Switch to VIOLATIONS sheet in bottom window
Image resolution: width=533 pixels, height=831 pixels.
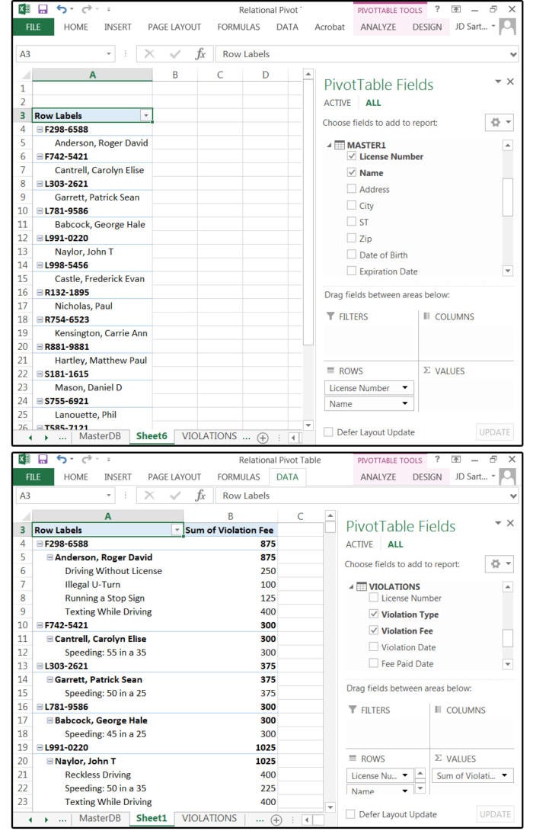(x=209, y=818)
